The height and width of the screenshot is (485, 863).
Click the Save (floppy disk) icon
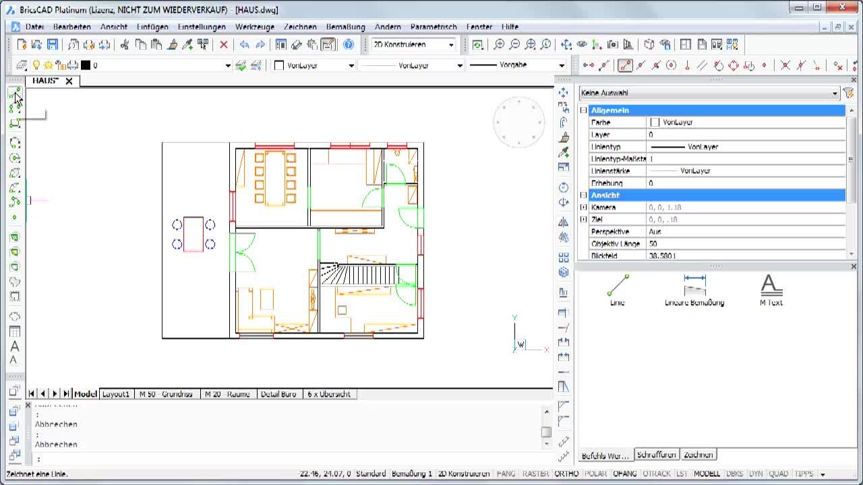tap(53, 44)
